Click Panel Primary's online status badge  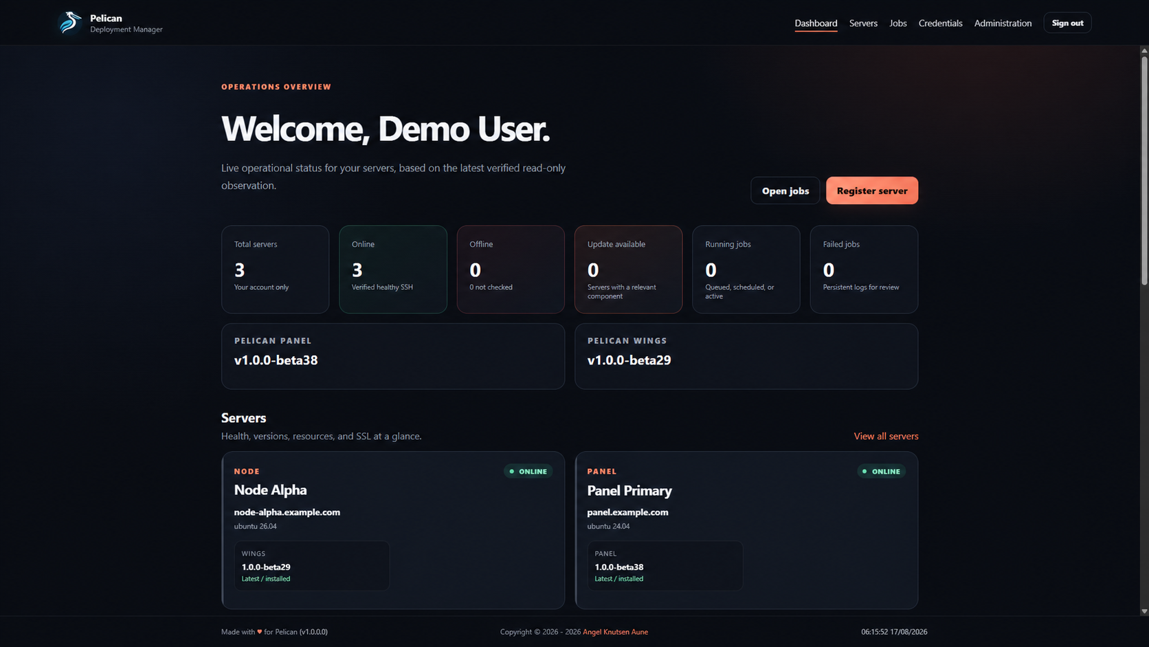[881, 472]
